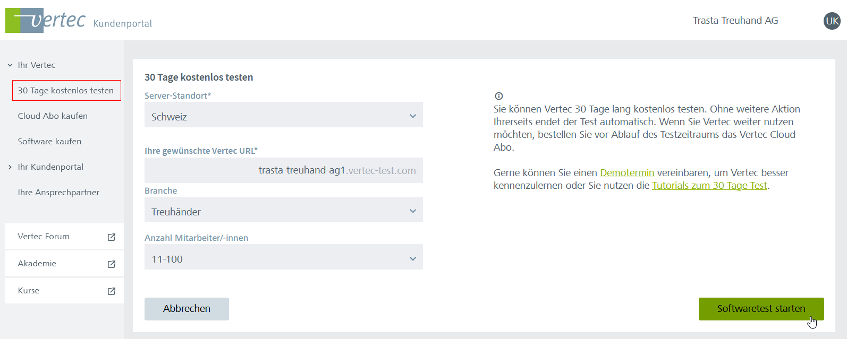Screen dimensions: 847x339
Task: Click external link icon beside Akademie
Action: point(112,264)
